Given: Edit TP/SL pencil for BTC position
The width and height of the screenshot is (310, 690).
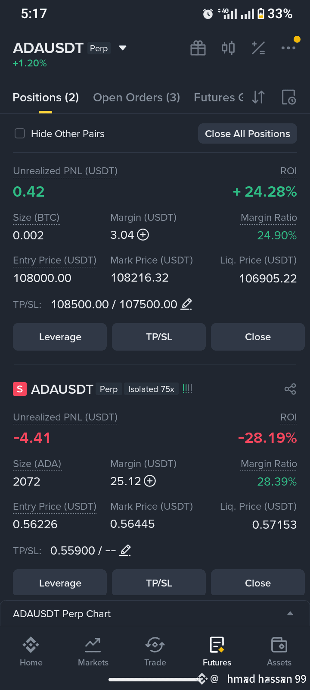Looking at the screenshot, I should click(x=186, y=304).
